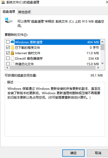Click the 取消 button
108x158 pixels.
[98, 153]
